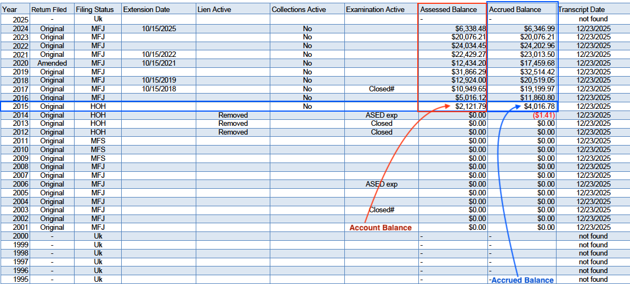Viewport: 630px width, 284px height.
Task: Select the Lien Active column header
Action: point(214,10)
